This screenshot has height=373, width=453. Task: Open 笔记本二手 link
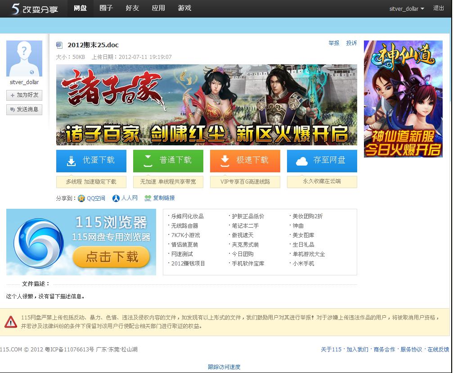[245, 226]
